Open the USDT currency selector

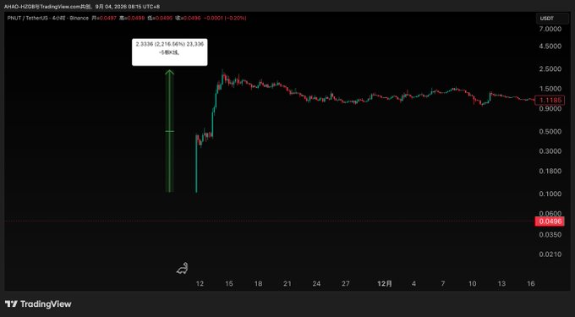[x=552, y=19]
